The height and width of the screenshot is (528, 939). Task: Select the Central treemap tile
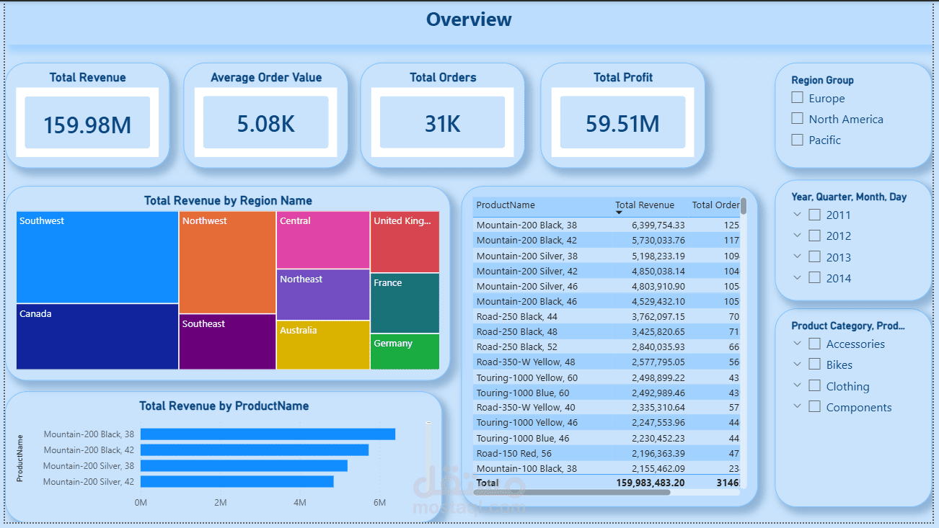[x=323, y=240]
